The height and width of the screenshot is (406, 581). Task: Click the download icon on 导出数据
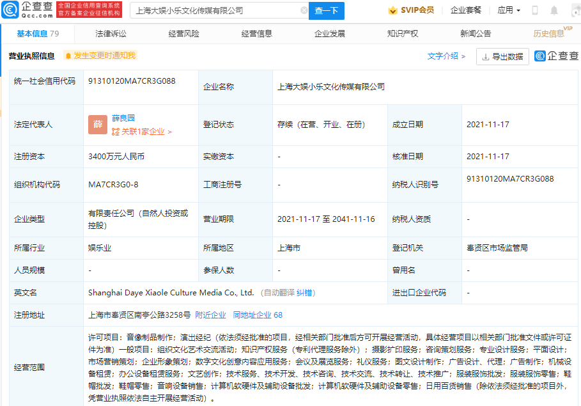[x=485, y=57]
